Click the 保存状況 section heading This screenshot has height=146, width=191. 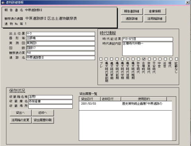click(x=17, y=91)
